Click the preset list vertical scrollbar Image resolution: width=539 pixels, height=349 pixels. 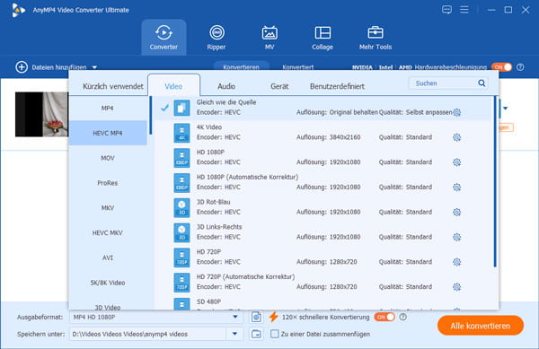[x=495, y=181]
